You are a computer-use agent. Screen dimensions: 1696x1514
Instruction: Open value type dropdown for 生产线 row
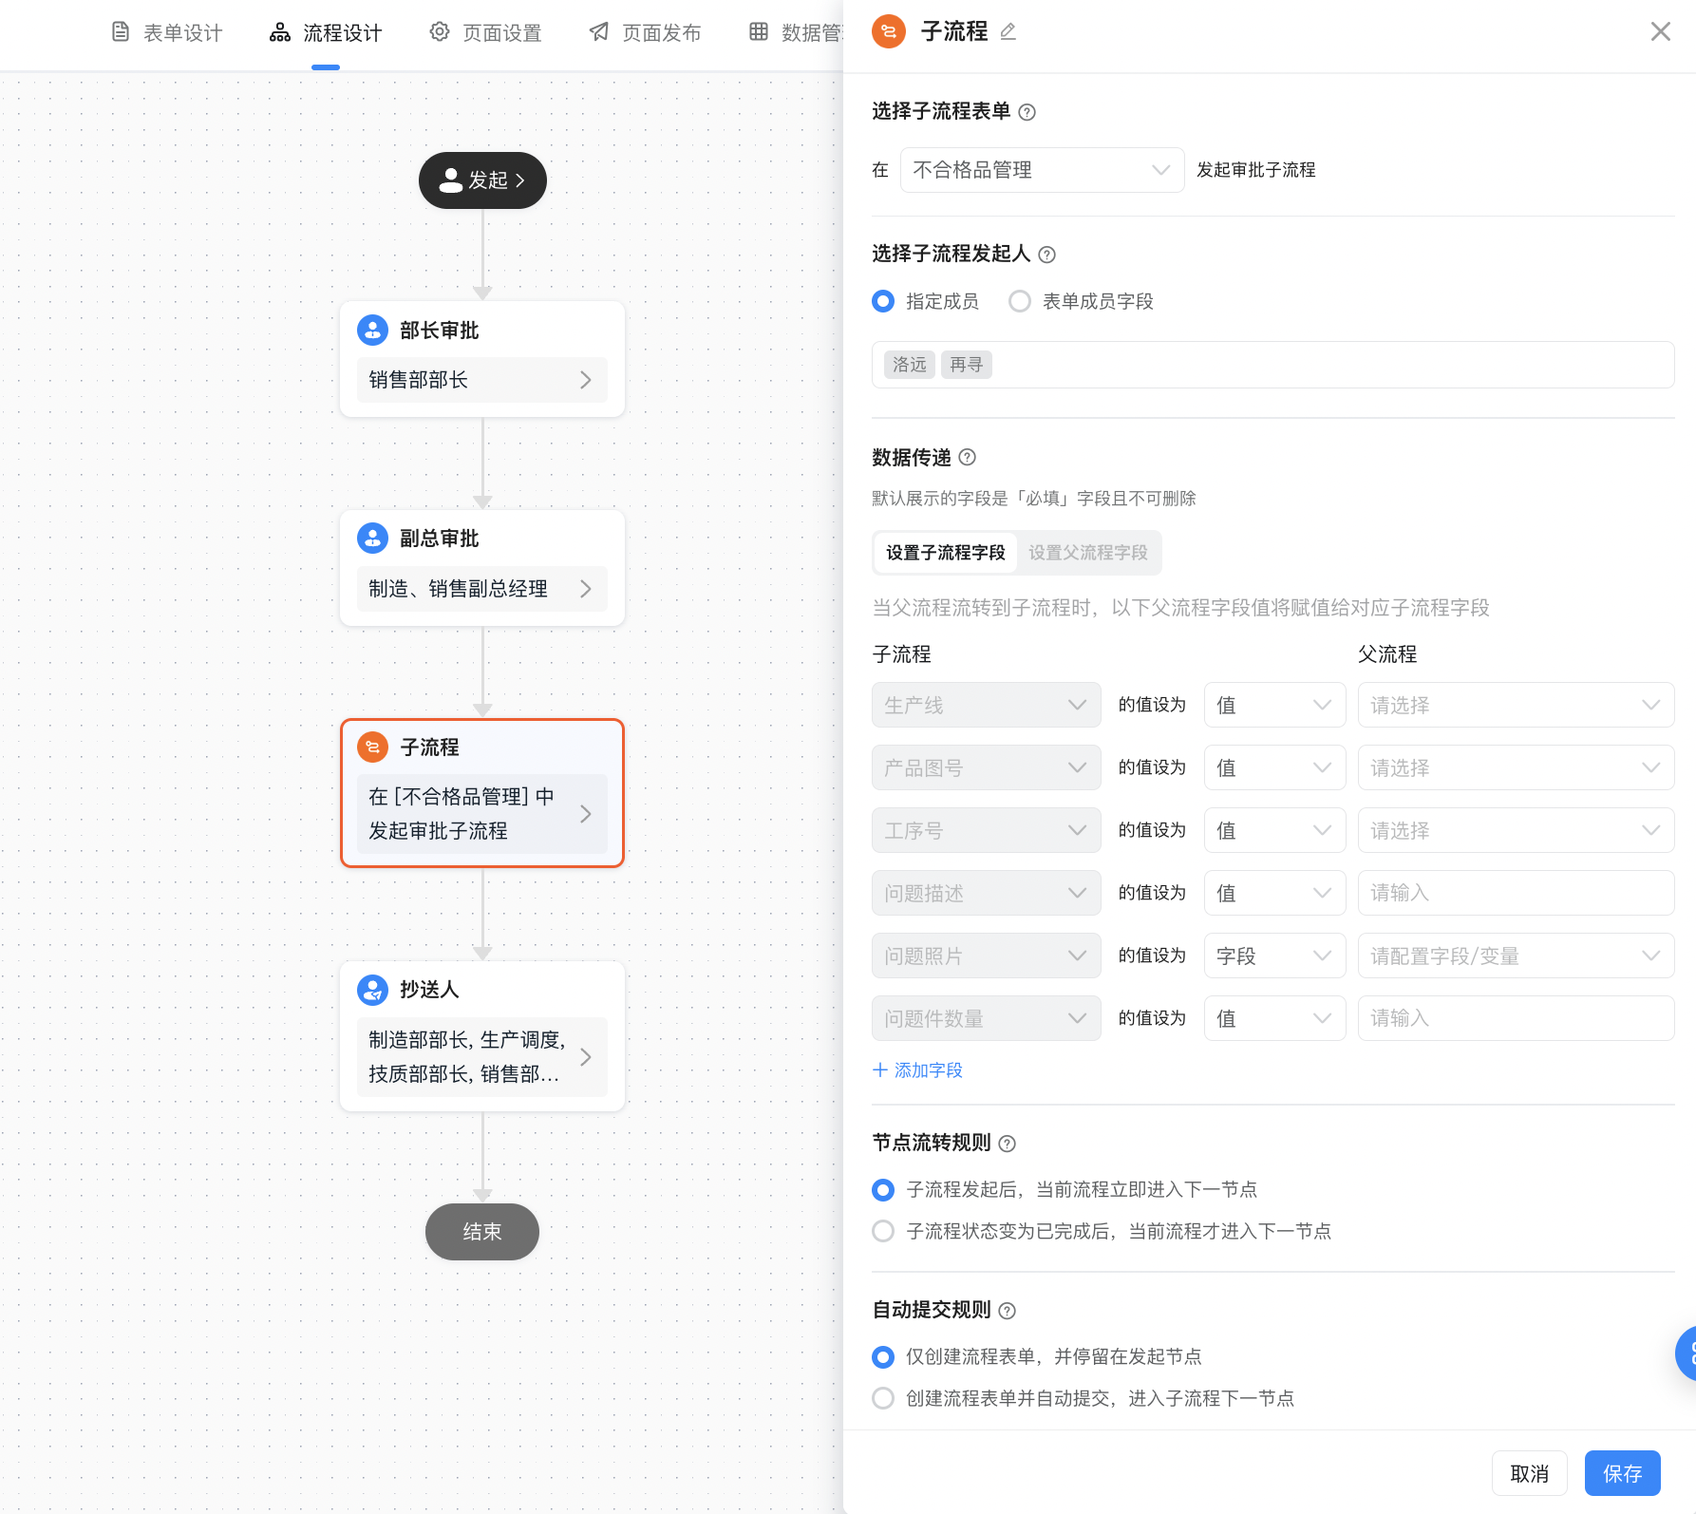click(x=1274, y=705)
